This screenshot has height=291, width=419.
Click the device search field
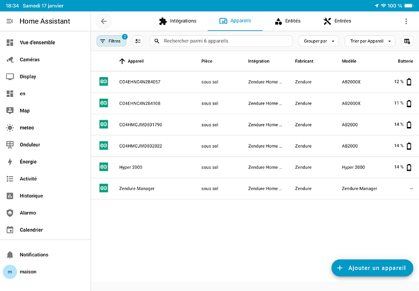[222, 41]
